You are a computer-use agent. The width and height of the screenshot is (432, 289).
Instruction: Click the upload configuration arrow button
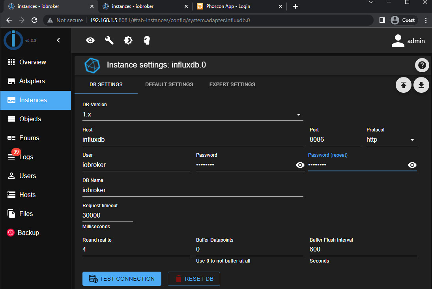(x=403, y=85)
